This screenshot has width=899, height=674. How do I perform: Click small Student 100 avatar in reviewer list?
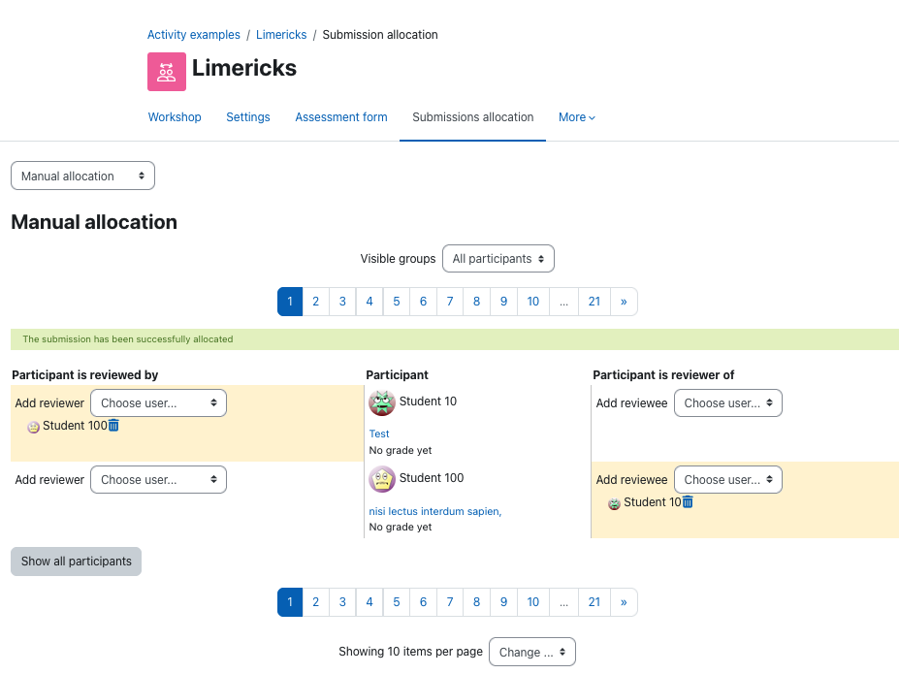coord(33,427)
